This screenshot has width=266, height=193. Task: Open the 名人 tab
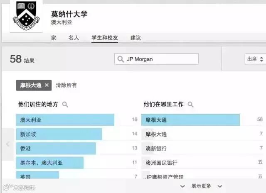74,38
